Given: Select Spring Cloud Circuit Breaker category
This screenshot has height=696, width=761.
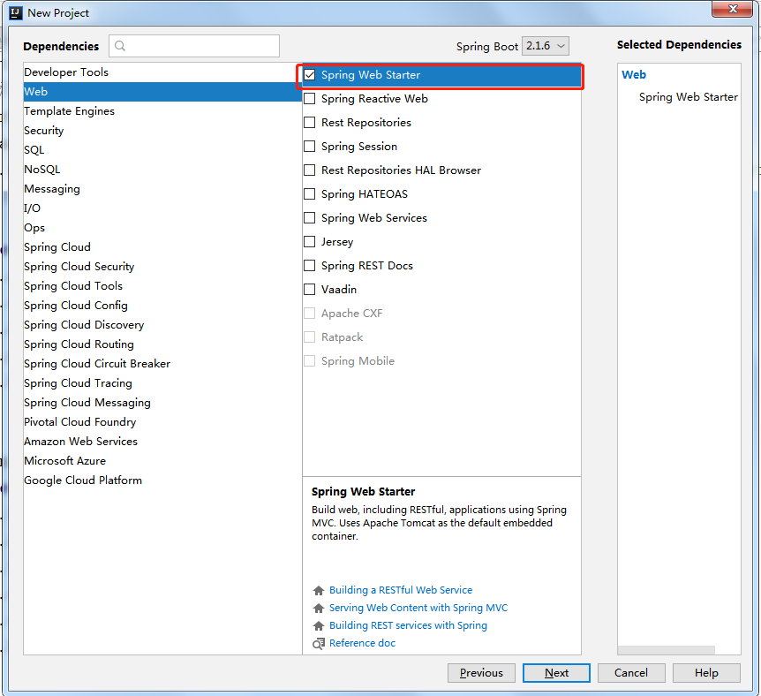Looking at the screenshot, I should tap(162, 363).
